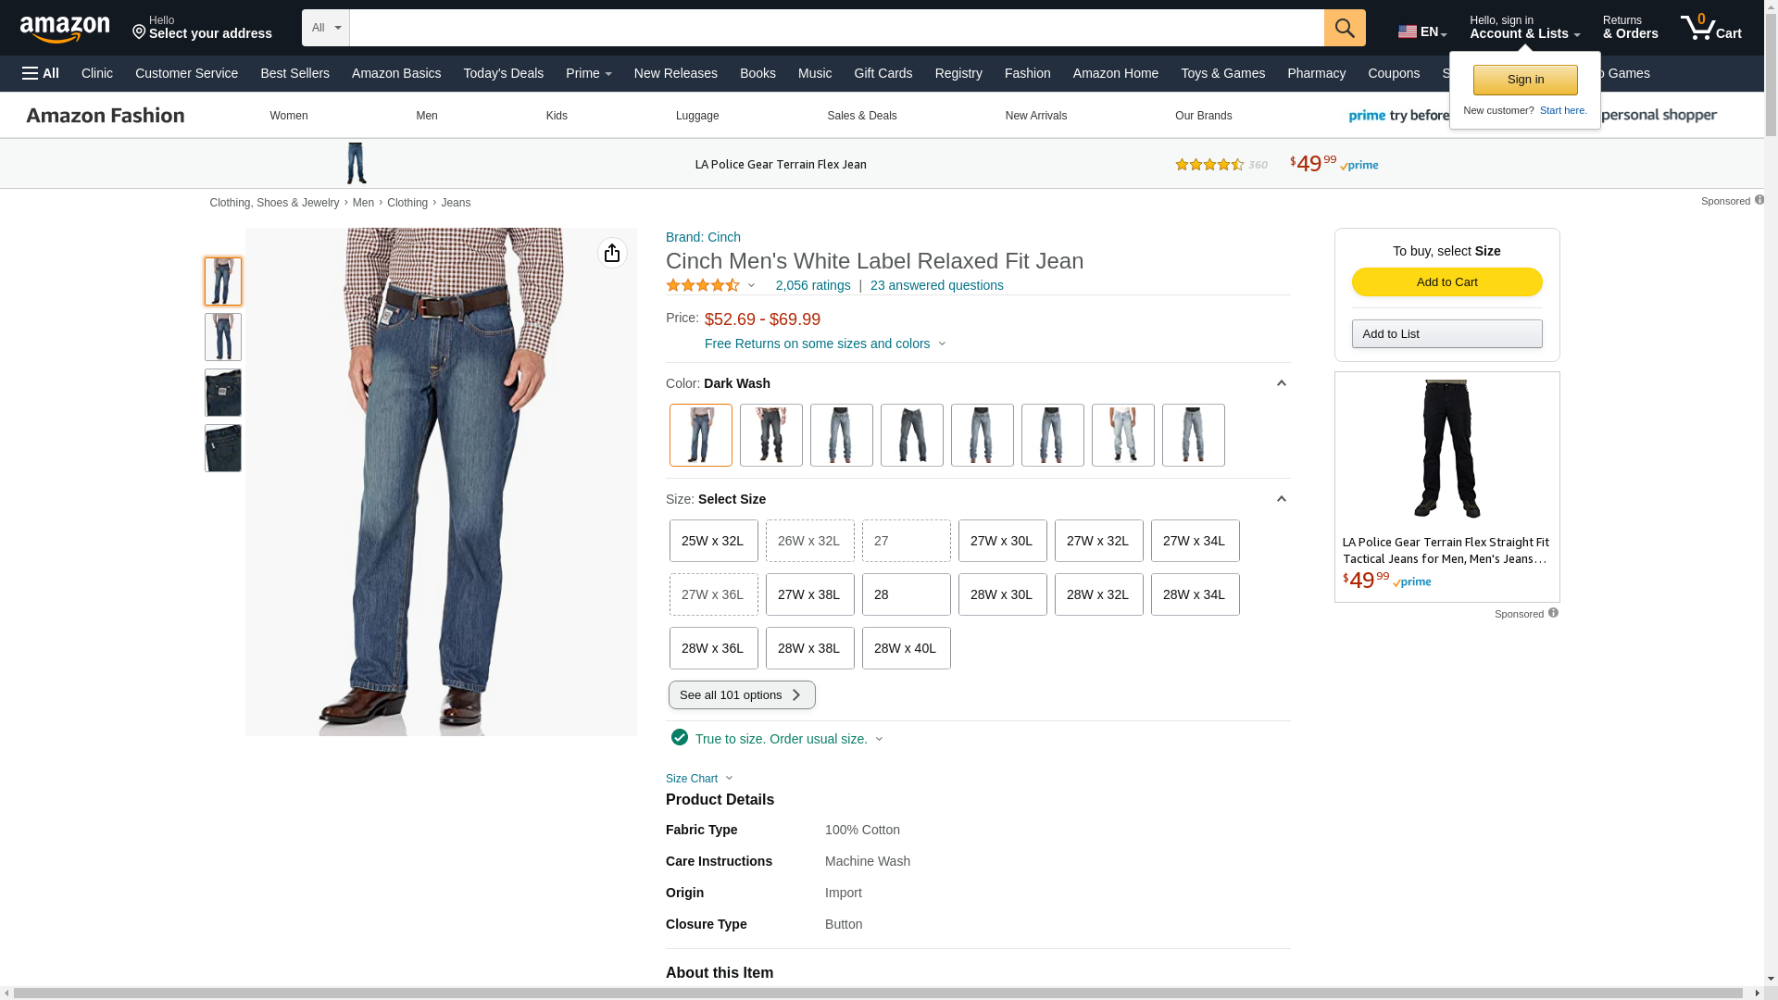Open See all 101 options
The height and width of the screenshot is (1000, 1778).
tap(742, 695)
